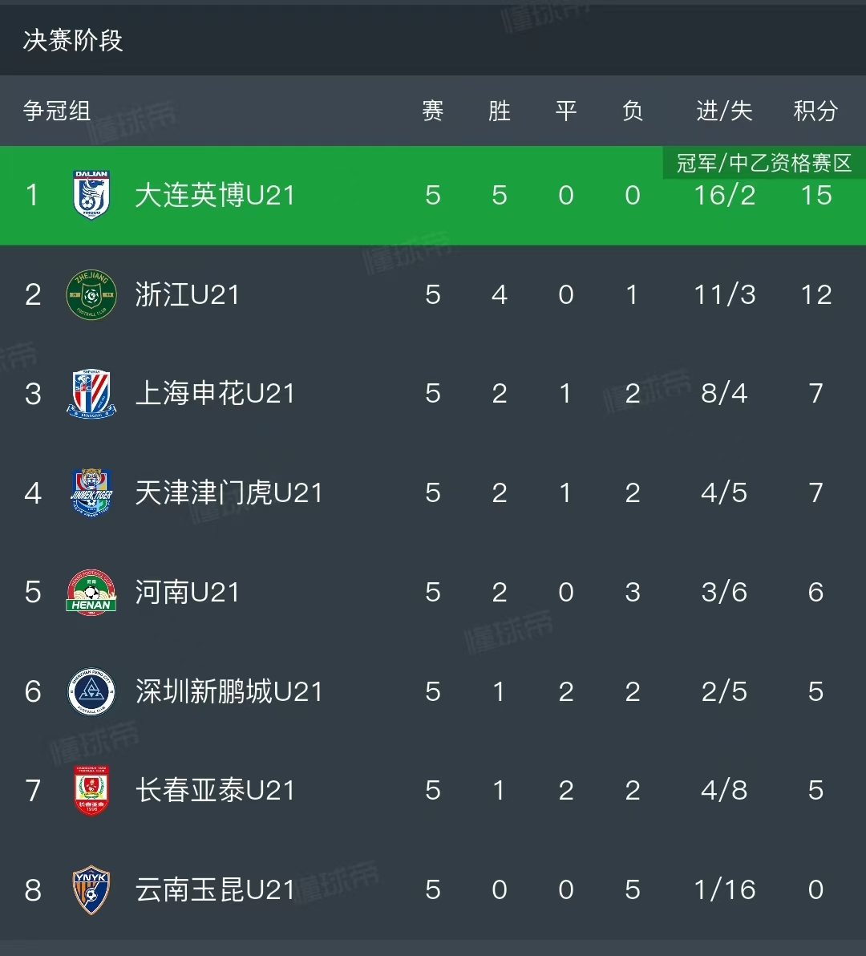Image resolution: width=866 pixels, height=956 pixels.
Task: Click the Yunnan Yukun U21 YNYK badge
Action: (91, 889)
